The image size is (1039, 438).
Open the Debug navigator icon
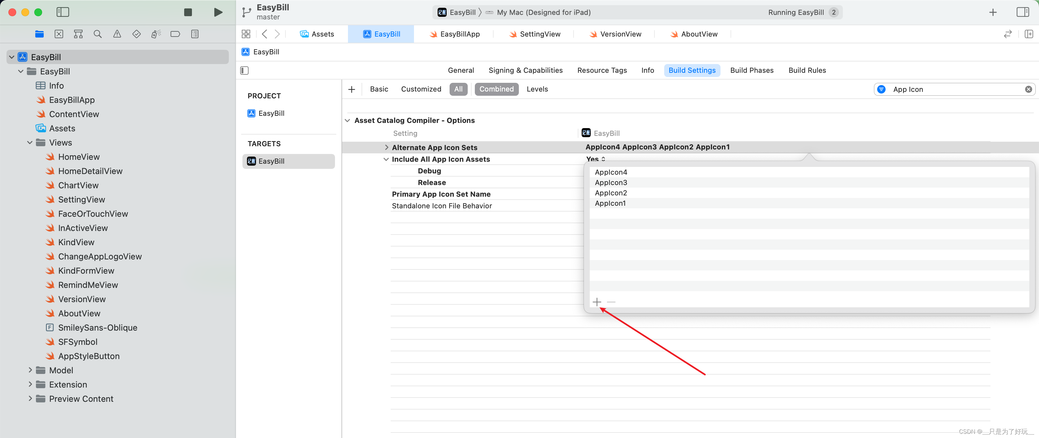[156, 34]
